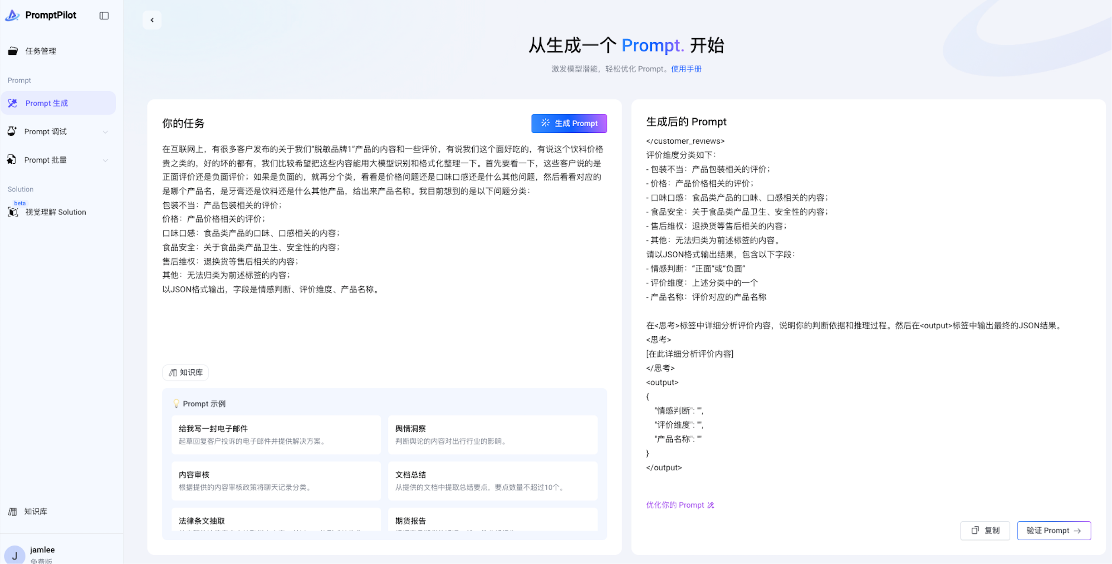Open 视觉理解 Solution cube icon

tap(13, 212)
